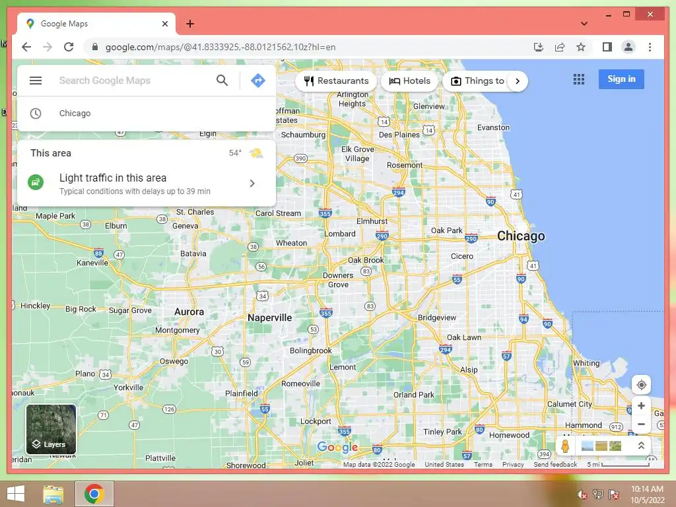Filter map by Restaurants chip
Viewport: 676px width, 507px height.
(x=336, y=81)
